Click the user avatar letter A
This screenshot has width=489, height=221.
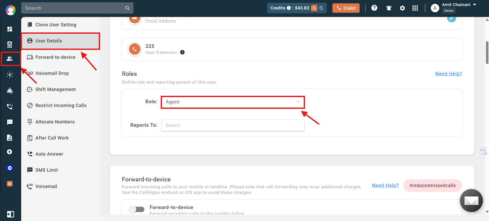[x=435, y=8]
